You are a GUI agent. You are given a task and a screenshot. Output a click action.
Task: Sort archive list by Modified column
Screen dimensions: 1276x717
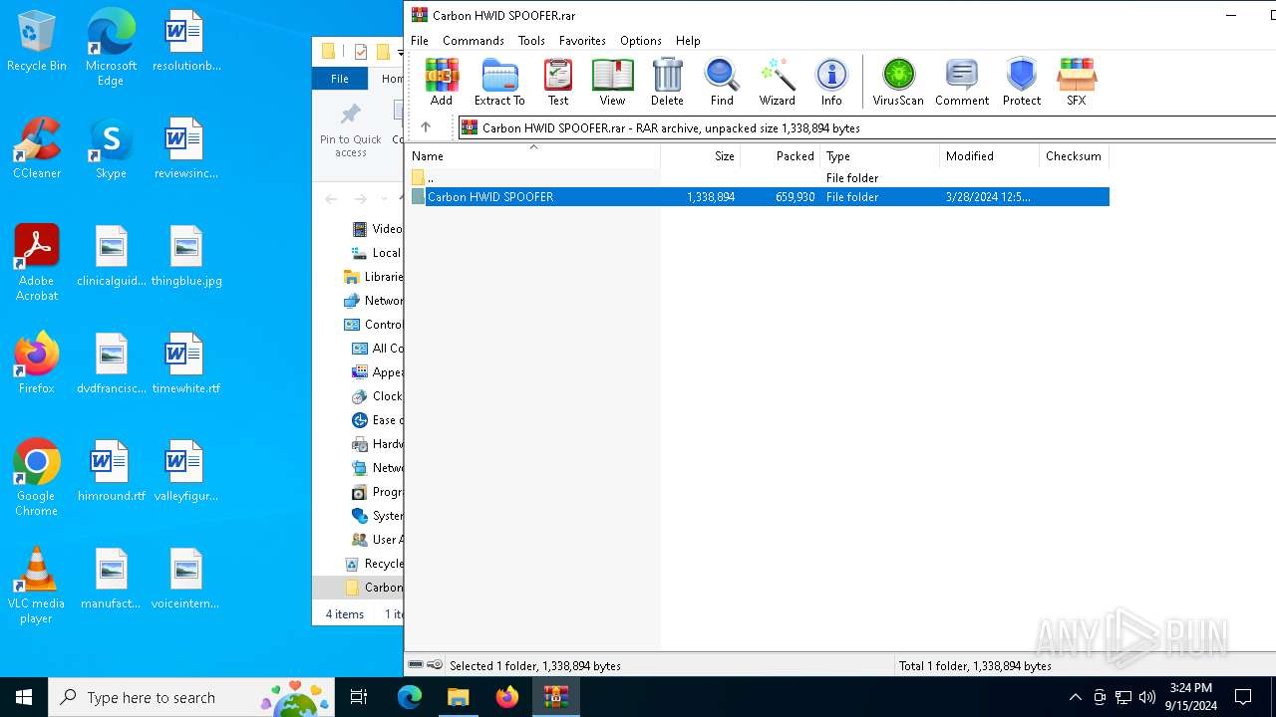tap(990, 156)
